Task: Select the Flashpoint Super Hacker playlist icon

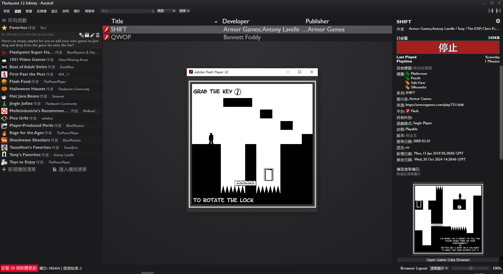Action: tap(4, 53)
